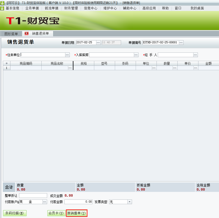Click the 会员卡(V) button
This screenshot has width=219, height=218.
(56, 213)
